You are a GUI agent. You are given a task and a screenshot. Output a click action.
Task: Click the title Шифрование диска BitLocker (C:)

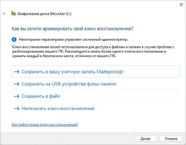[x=44, y=14]
